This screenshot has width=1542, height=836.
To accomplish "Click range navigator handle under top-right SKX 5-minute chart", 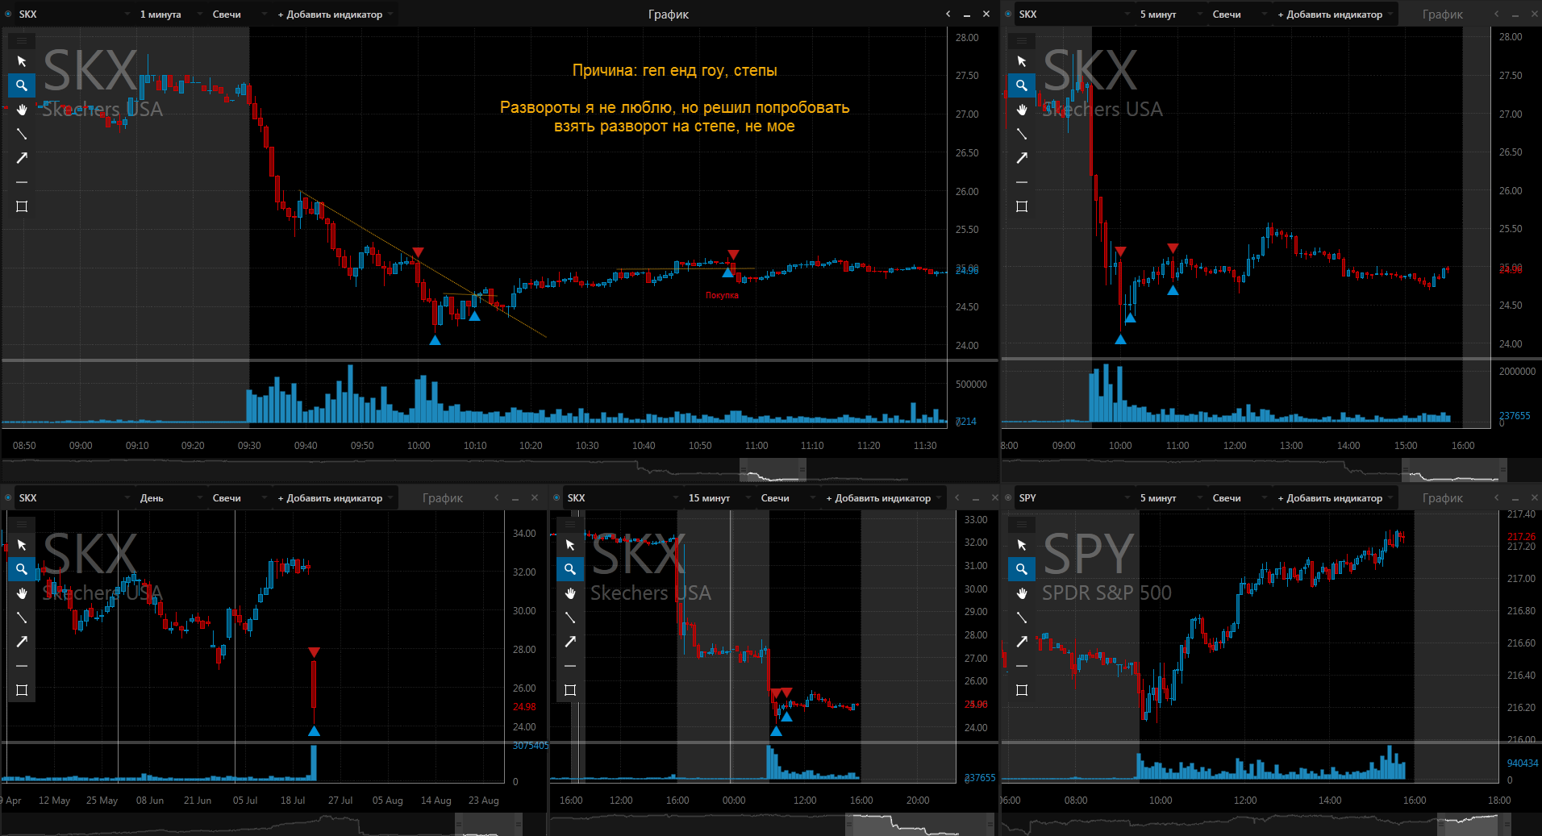I will click(1453, 471).
